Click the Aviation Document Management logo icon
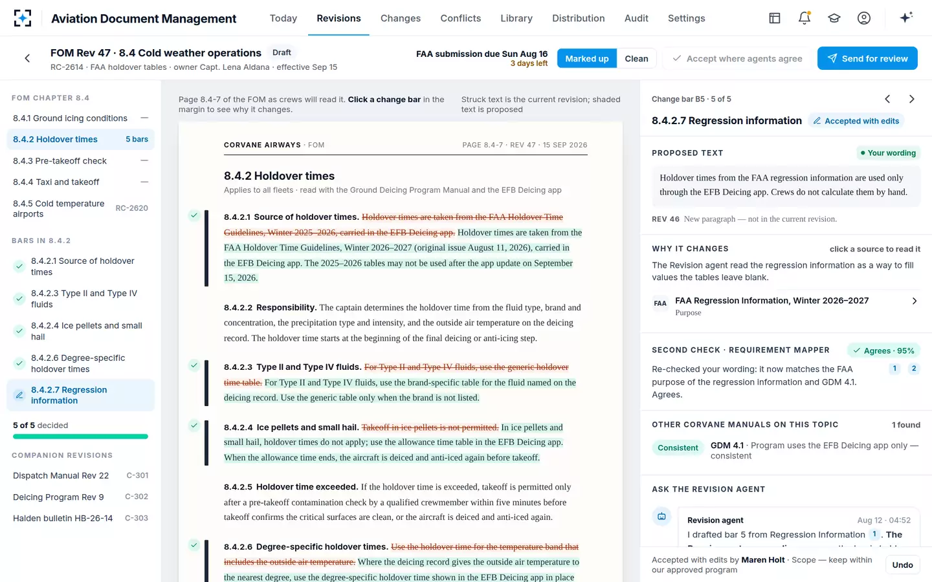The height and width of the screenshot is (582, 932). coord(23,18)
